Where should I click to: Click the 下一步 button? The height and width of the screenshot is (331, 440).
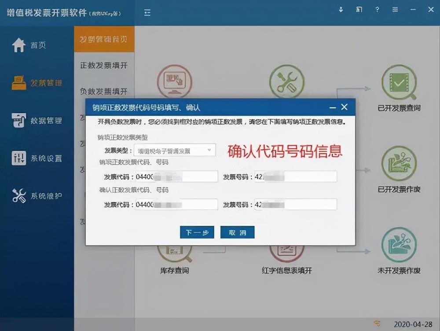click(197, 232)
